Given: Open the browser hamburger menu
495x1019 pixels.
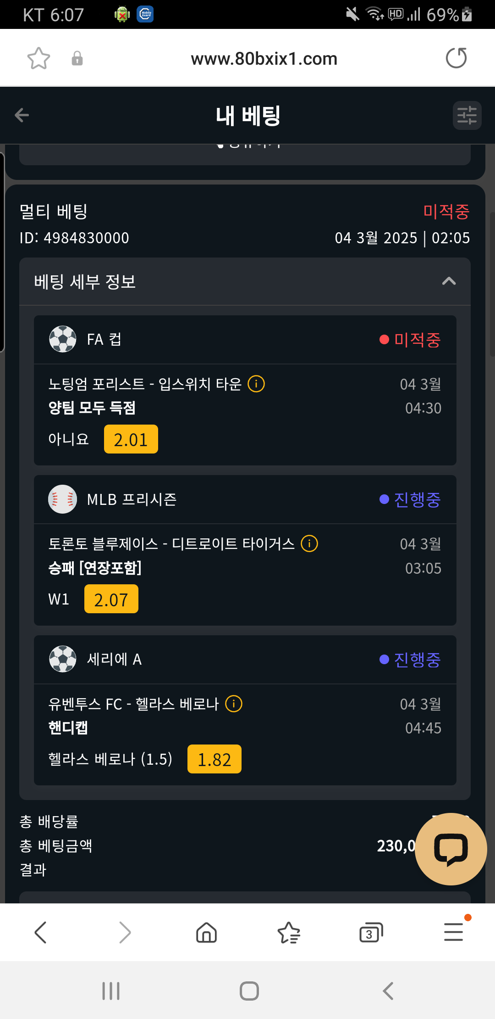Looking at the screenshot, I should (x=453, y=933).
